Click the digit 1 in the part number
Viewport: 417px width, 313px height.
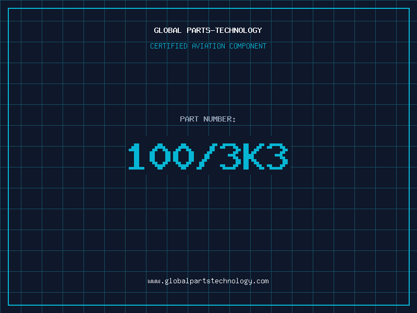tap(137, 156)
